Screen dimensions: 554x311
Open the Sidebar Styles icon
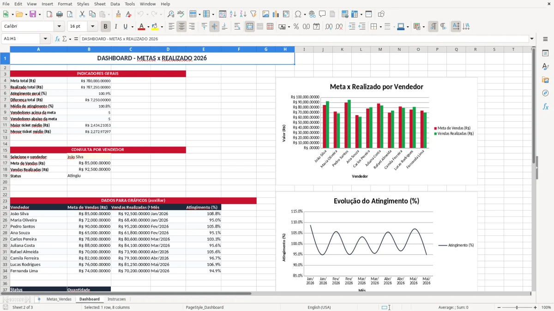coord(545,66)
